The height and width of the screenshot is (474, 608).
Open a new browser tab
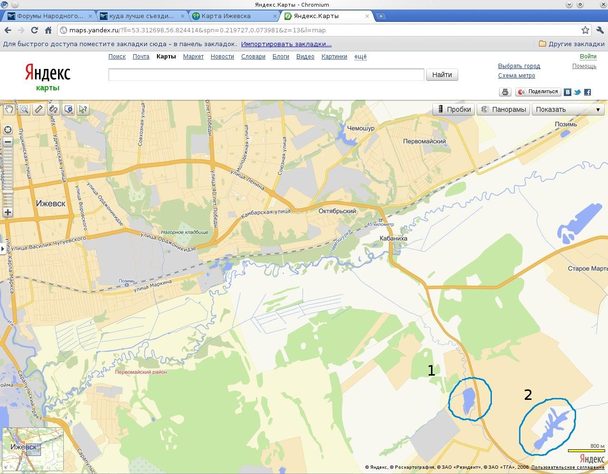point(381,16)
